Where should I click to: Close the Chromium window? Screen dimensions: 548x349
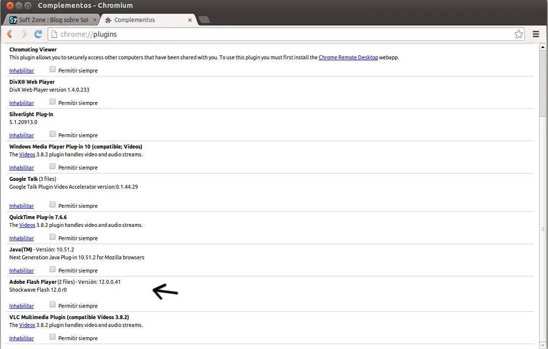pos(10,5)
